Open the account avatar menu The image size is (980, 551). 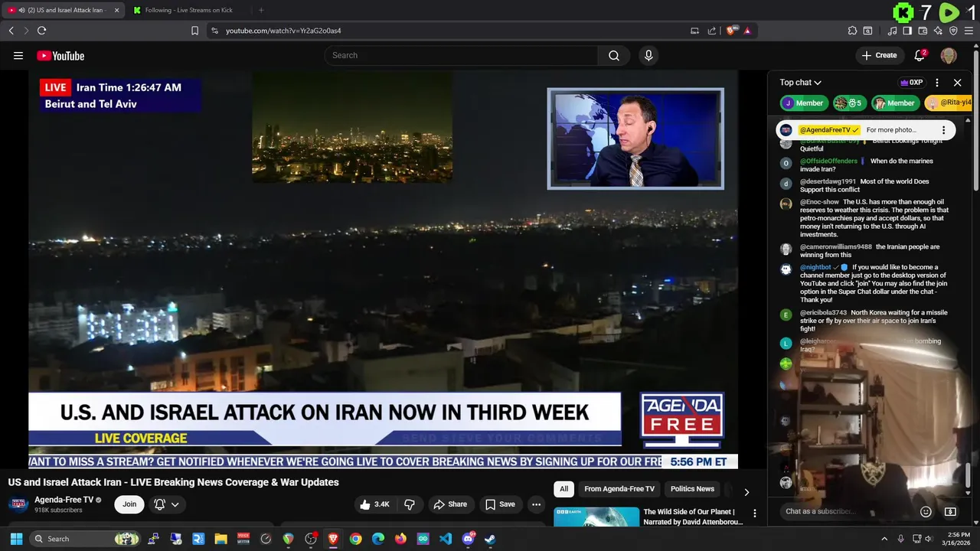949,55
